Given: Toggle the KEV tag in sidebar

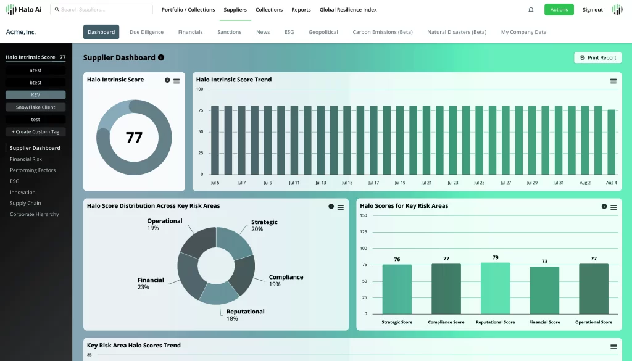Looking at the screenshot, I should point(35,95).
